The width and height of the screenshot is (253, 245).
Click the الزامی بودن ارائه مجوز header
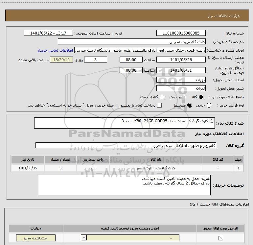[x=220, y=228]
